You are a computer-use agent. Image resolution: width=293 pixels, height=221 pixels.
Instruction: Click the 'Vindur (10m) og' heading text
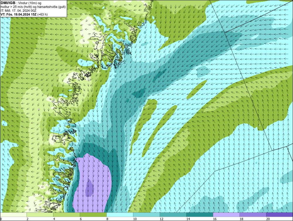(x=30, y=3)
